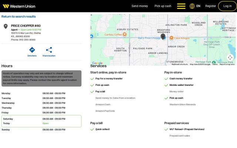Click the Cash money transfer item
This screenshot has height=148, width=237.
(181, 78)
